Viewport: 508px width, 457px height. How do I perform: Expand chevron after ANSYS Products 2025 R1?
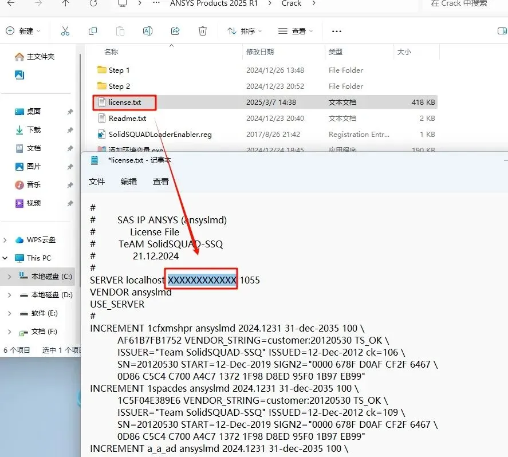(x=270, y=3)
